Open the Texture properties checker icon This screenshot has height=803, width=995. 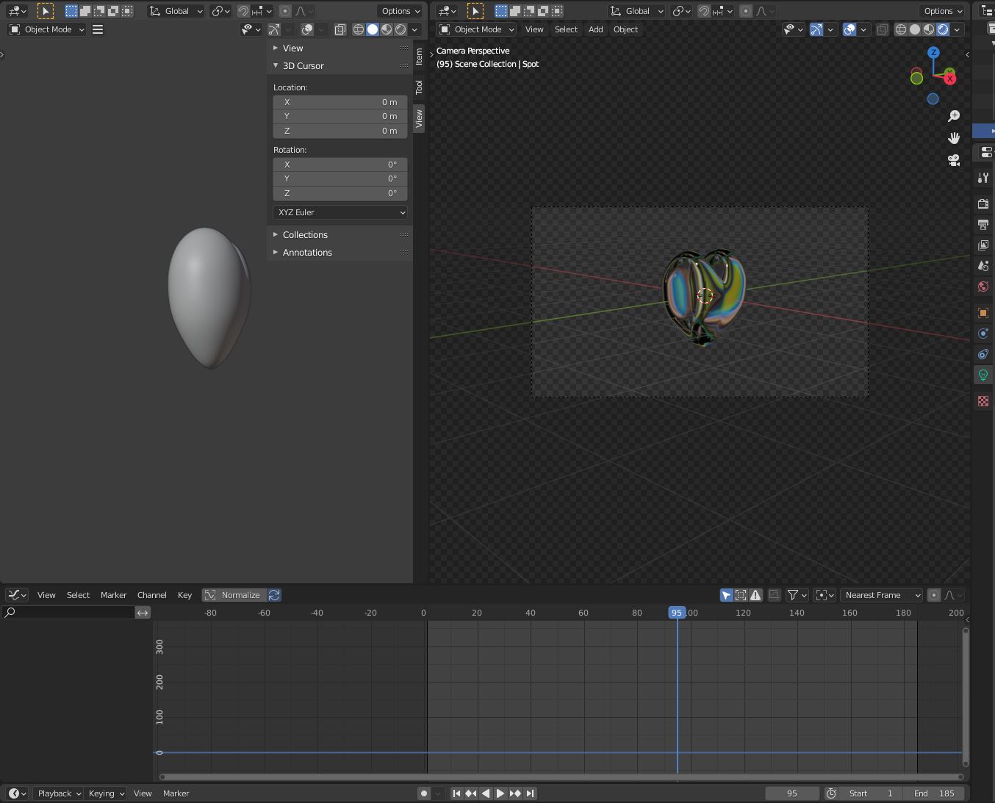pyautogui.click(x=983, y=401)
